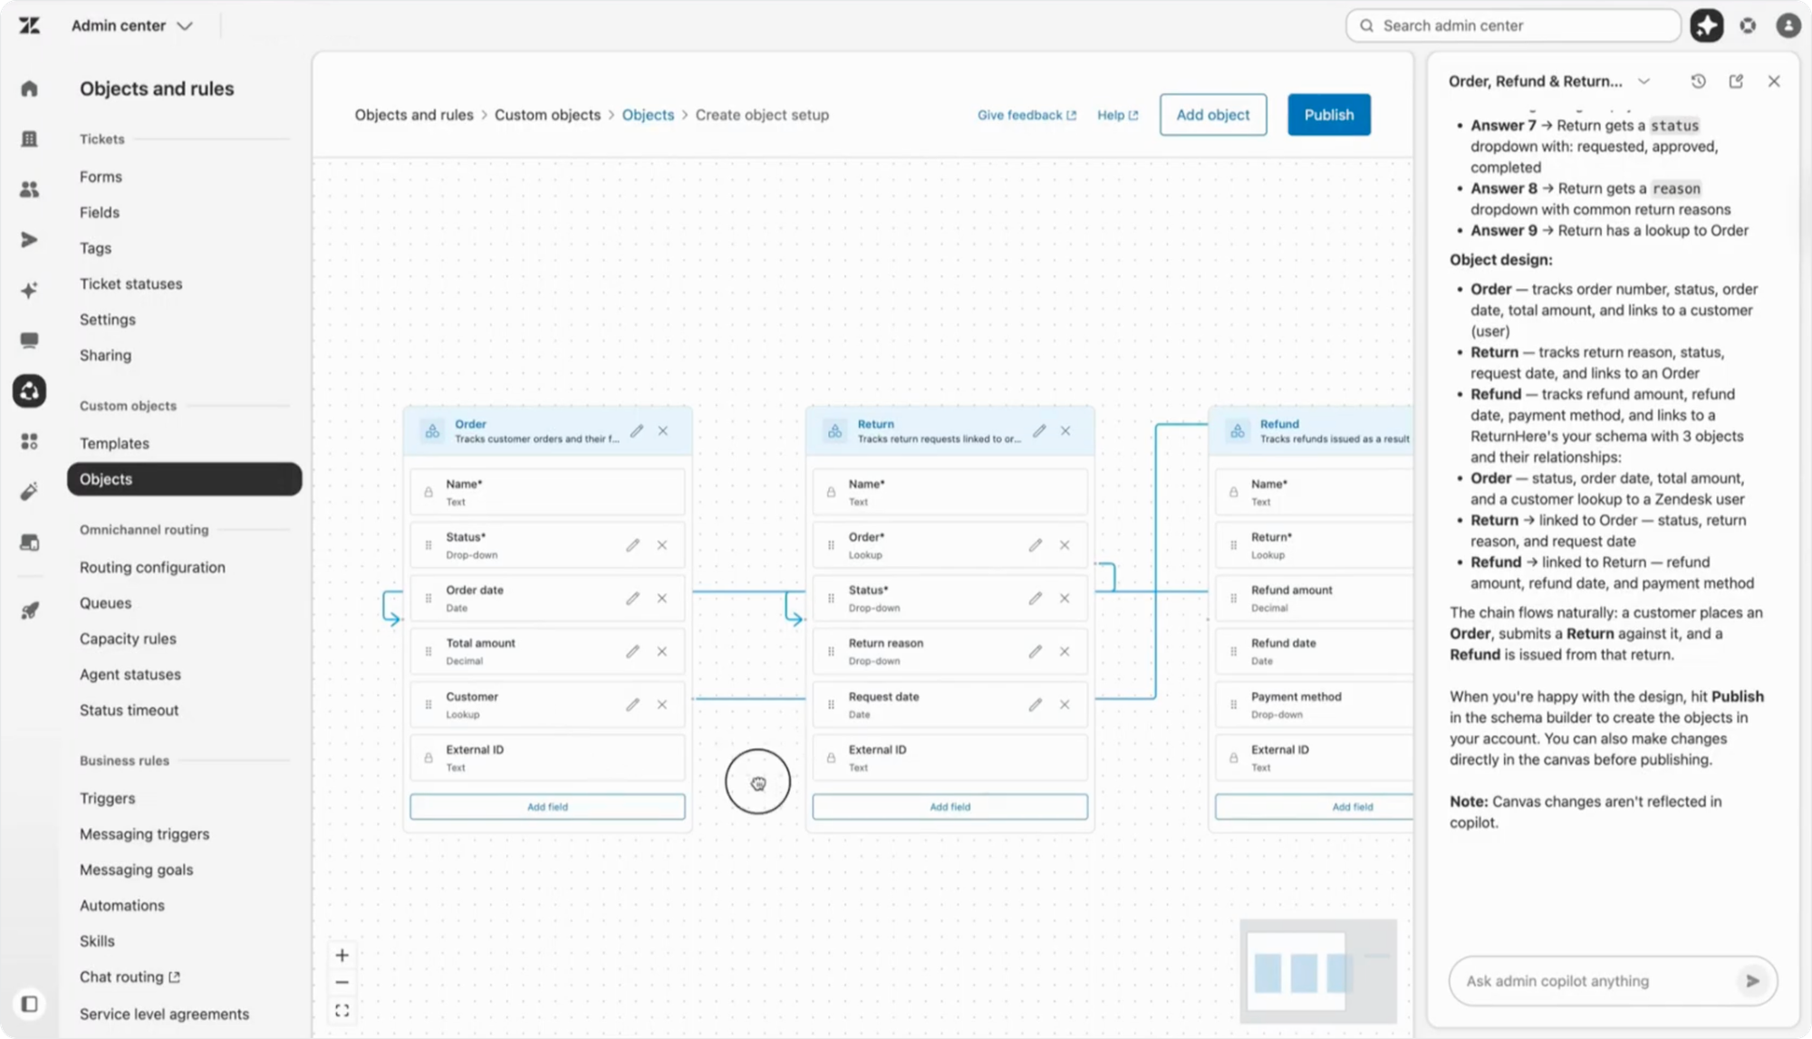
Task: Edit the Order lookup field in Return
Action: [x=1035, y=545]
